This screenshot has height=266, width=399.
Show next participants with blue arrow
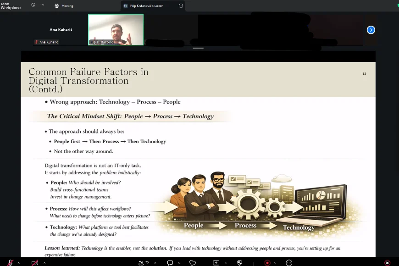[371, 30]
